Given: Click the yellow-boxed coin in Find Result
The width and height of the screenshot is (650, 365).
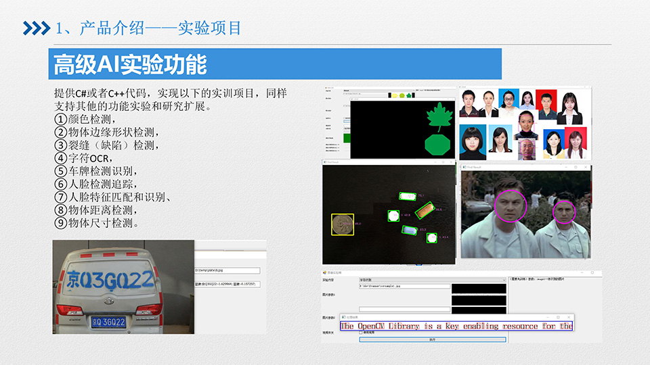Looking at the screenshot, I should 343,224.
